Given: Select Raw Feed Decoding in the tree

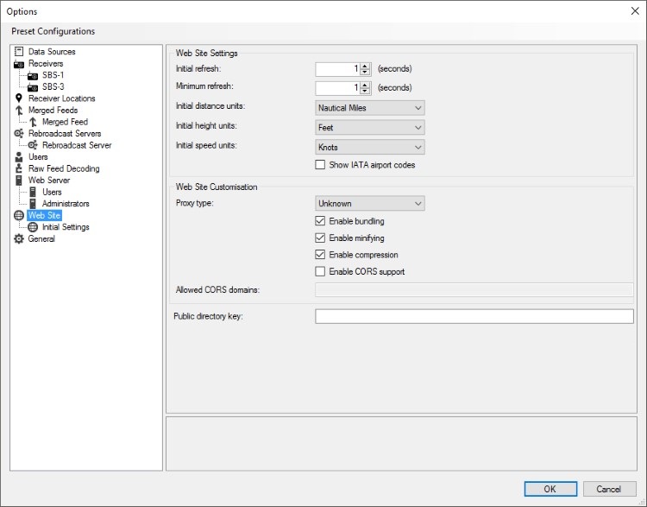Looking at the screenshot, I should pos(64,168).
